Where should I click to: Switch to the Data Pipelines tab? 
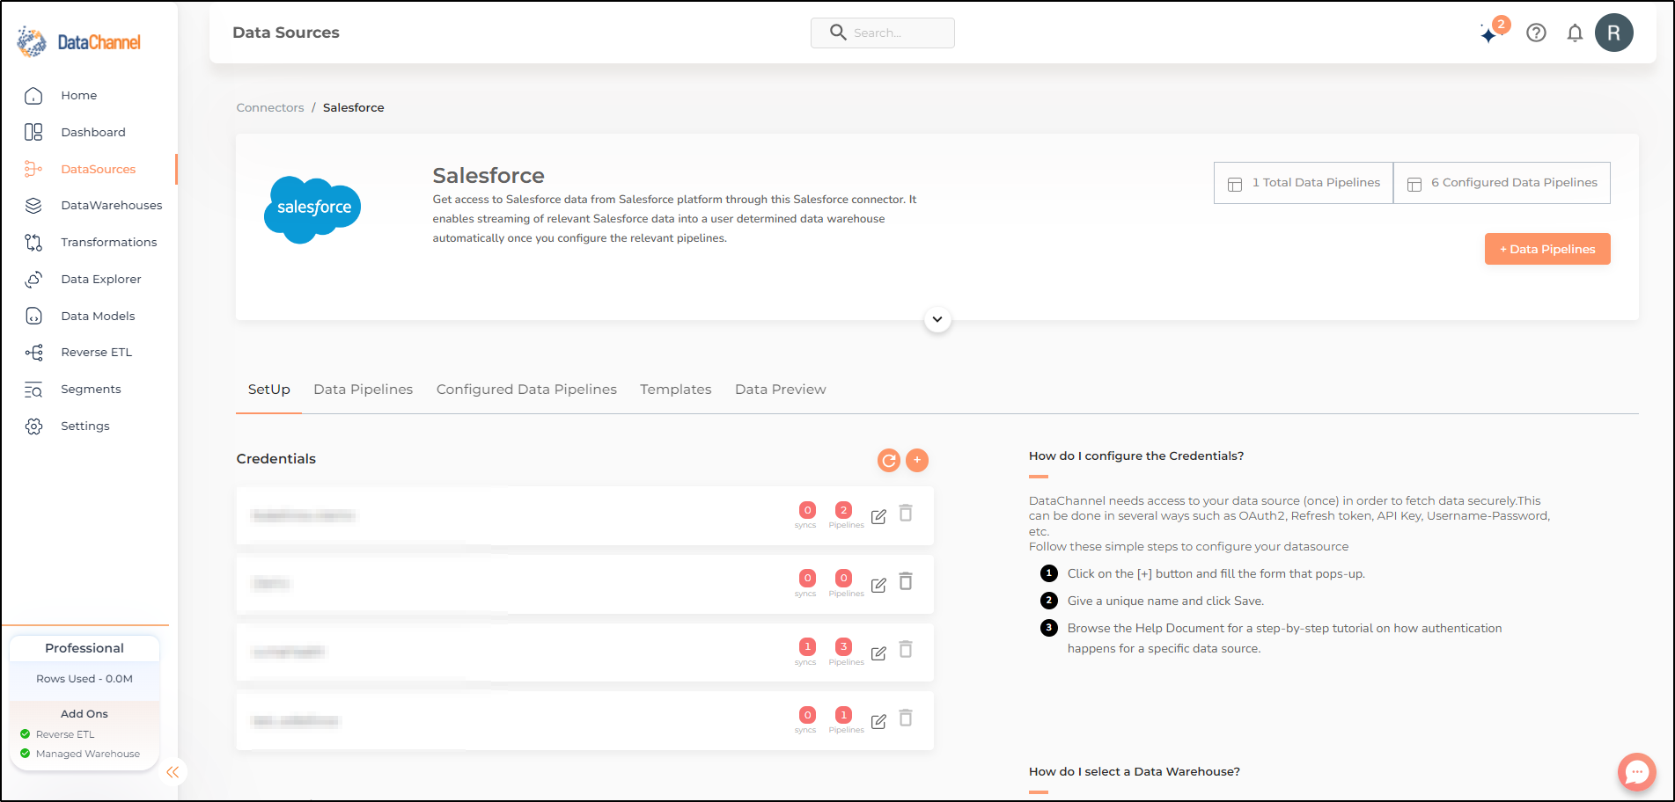(363, 390)
